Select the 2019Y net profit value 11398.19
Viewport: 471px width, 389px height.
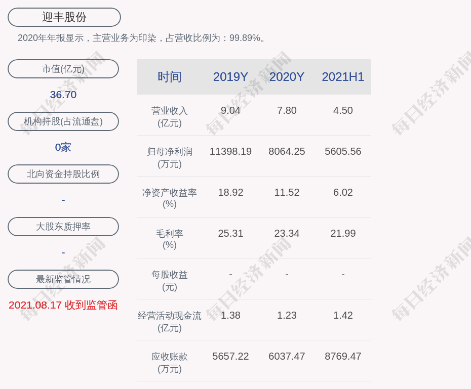click(230, 151)
